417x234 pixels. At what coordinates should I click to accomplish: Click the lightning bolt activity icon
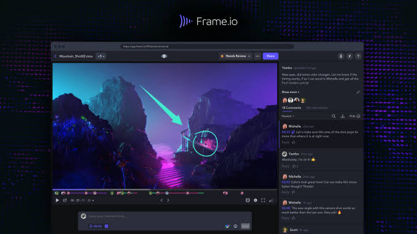350,56
